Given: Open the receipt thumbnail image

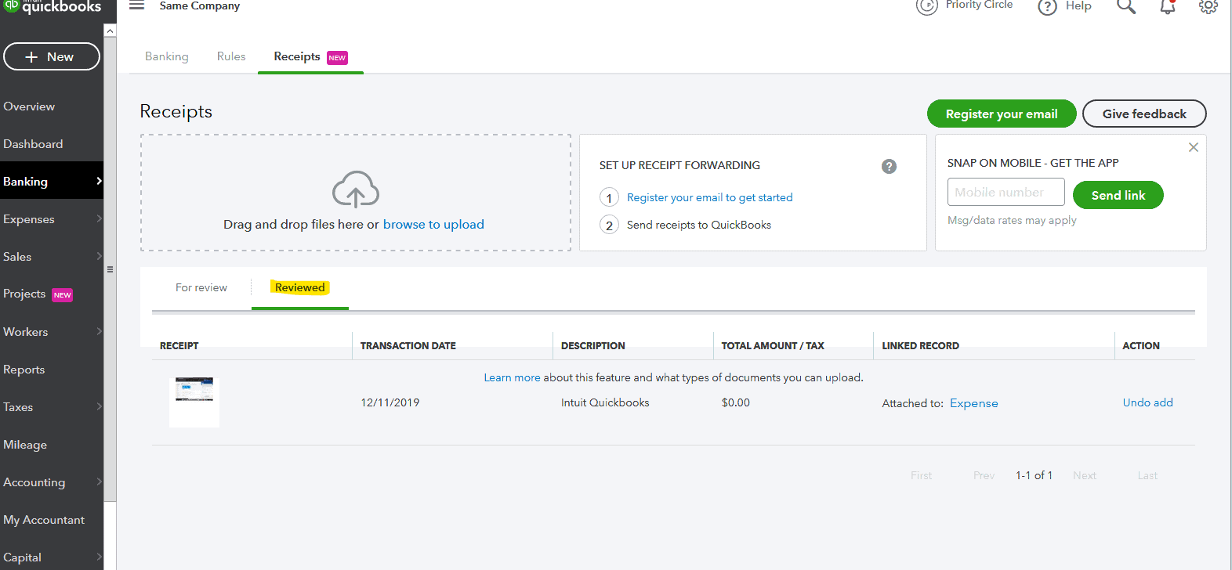Looking at the screenshot, I should click(x=194, y=402).
